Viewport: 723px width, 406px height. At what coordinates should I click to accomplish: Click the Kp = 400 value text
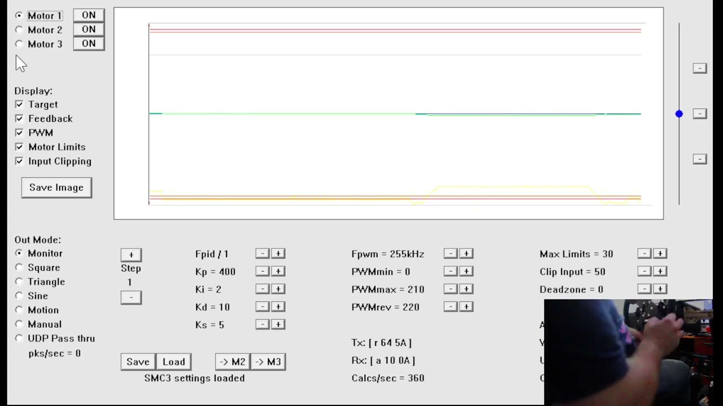(x=215, y=272)
